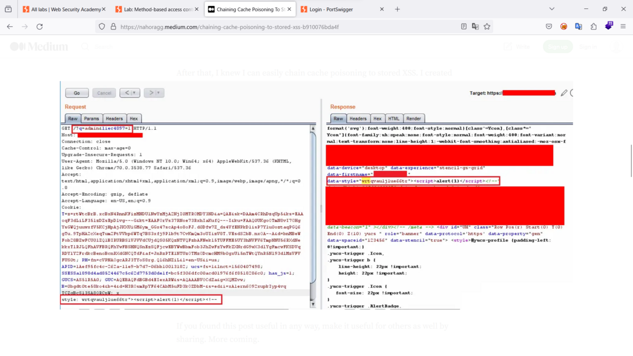Viewport: 633px width, 356px height.
Task: Click the page vertical scrollbar thumb
Action: click(631, 161)
